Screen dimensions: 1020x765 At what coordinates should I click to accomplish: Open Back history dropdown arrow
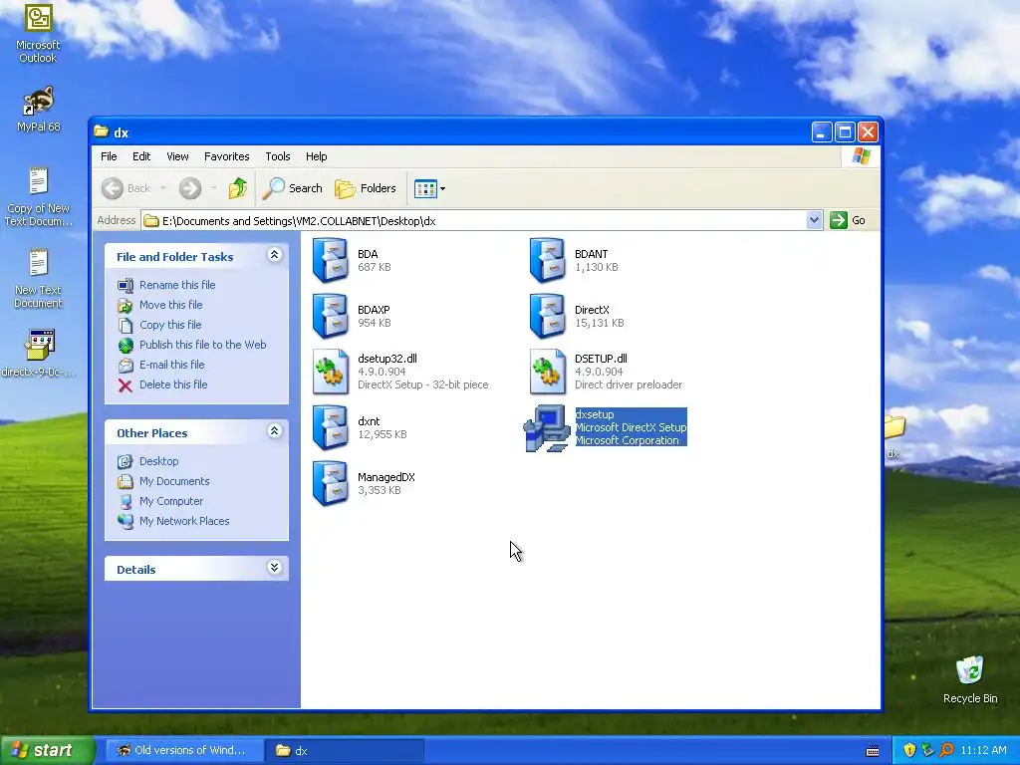(x=163, y=188)
